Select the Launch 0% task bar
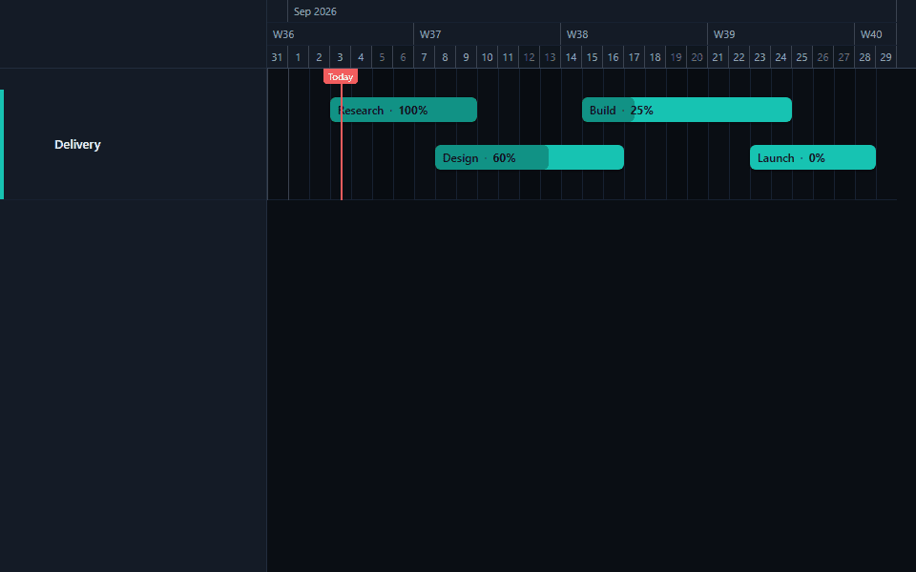916x572 pixels. (x=813, y=157)
